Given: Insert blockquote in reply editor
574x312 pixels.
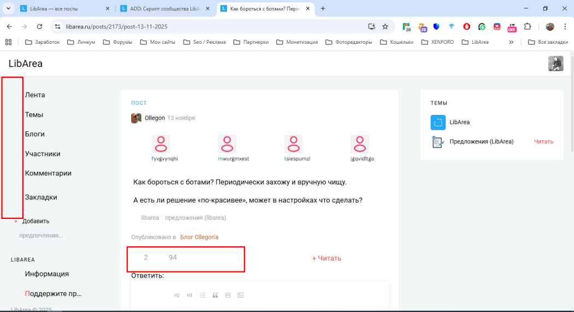Looking at the screenshot, I should click(215, 295).
